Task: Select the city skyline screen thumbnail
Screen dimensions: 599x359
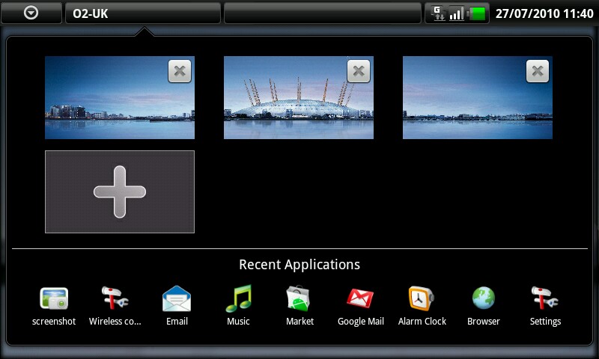Action: coord(120,98)
